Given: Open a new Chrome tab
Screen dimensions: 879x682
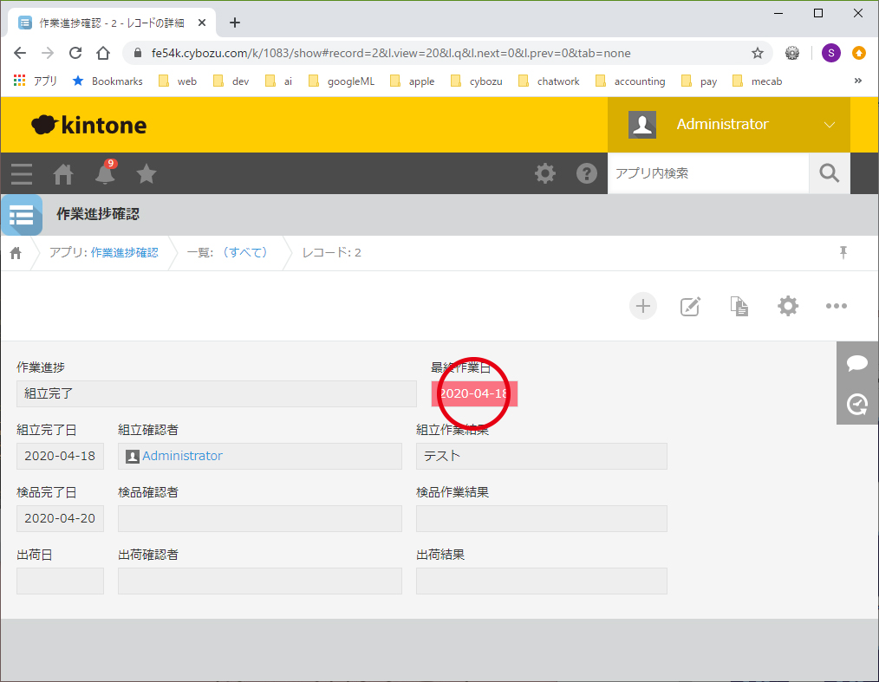Looking at the screenshot, I should [234, 23].
